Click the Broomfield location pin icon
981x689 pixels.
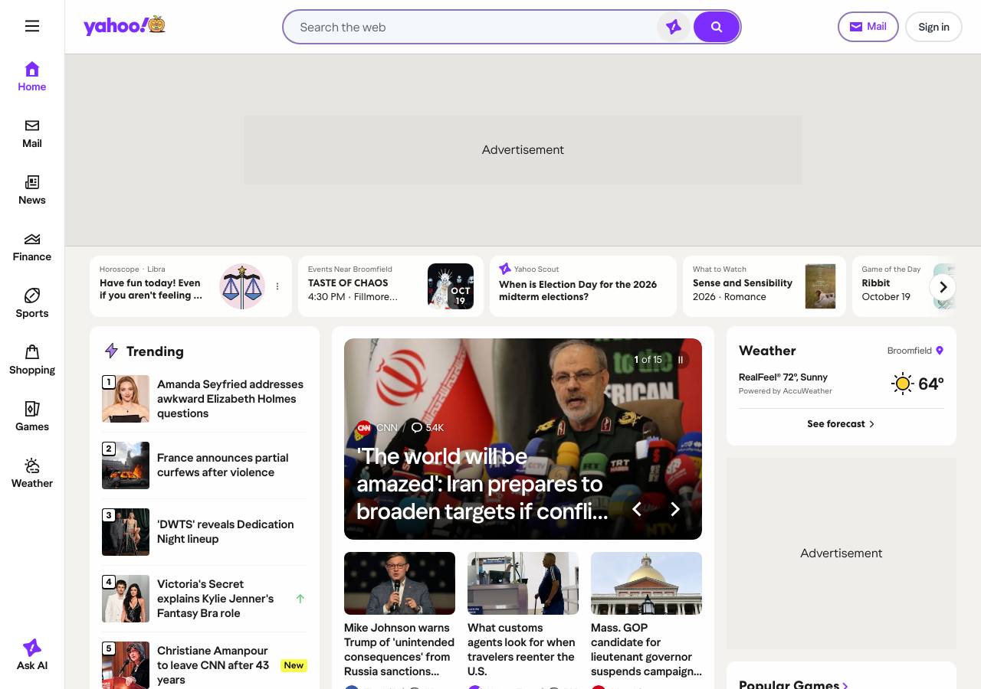click(x=940, y=351)
